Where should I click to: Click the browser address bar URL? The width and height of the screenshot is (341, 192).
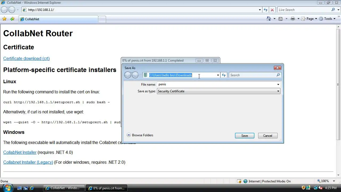41,10
